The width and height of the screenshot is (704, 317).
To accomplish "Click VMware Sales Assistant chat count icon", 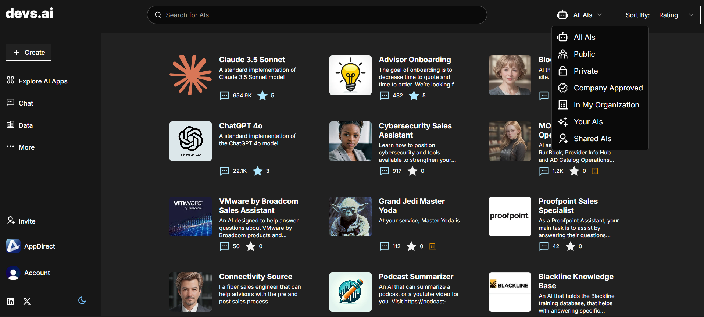I will tap(224, 246).
